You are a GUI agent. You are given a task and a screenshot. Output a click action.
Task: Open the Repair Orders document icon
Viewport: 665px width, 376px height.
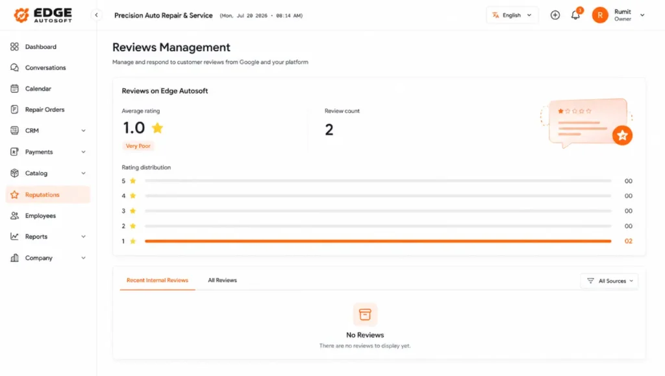[x=14, y=110]
